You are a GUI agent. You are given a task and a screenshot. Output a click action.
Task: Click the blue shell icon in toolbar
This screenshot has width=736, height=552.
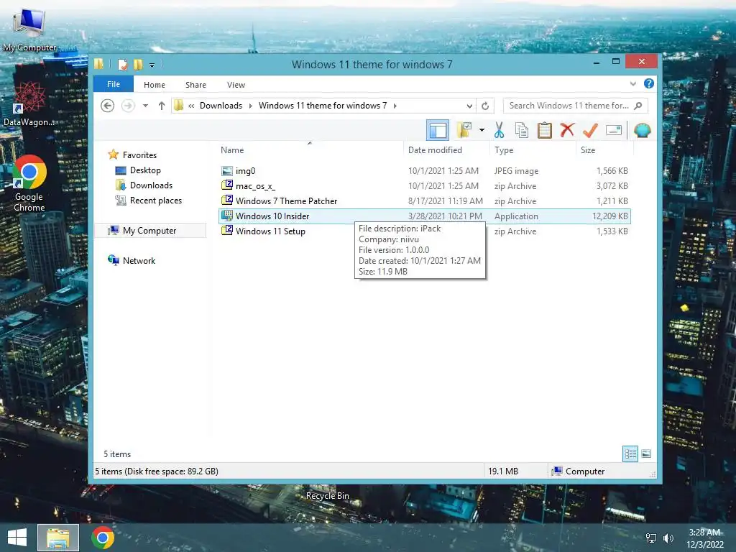point(642,130)
